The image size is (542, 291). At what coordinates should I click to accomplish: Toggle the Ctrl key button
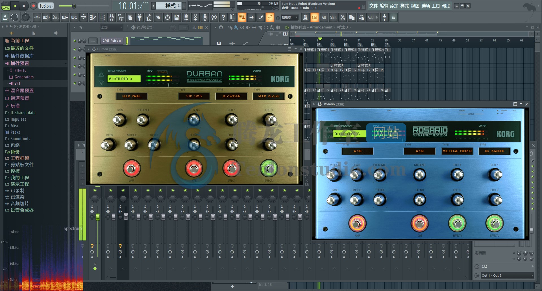[315, 17]
